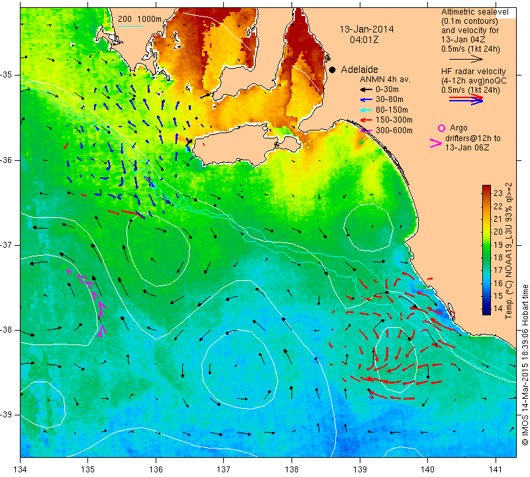The height and width of the screenshot is (477, 530).
Task: Select the Adelaide label
Action: click(359, 70)
